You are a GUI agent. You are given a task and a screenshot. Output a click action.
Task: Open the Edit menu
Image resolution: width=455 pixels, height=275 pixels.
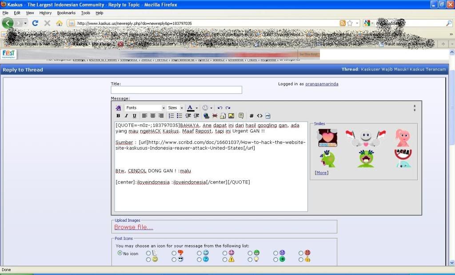(17, 13)
